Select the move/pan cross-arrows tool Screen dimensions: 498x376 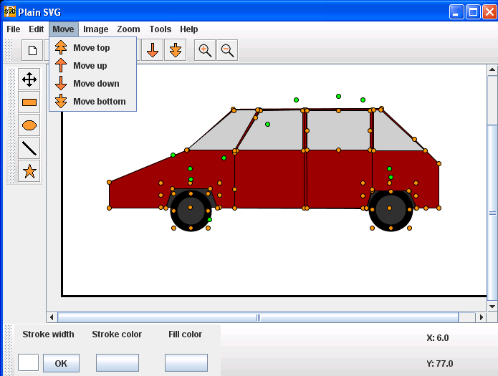(29, 79)
